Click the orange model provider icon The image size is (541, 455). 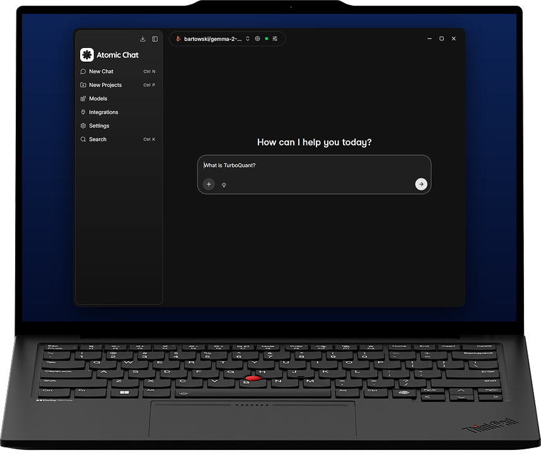pos(178,38)
